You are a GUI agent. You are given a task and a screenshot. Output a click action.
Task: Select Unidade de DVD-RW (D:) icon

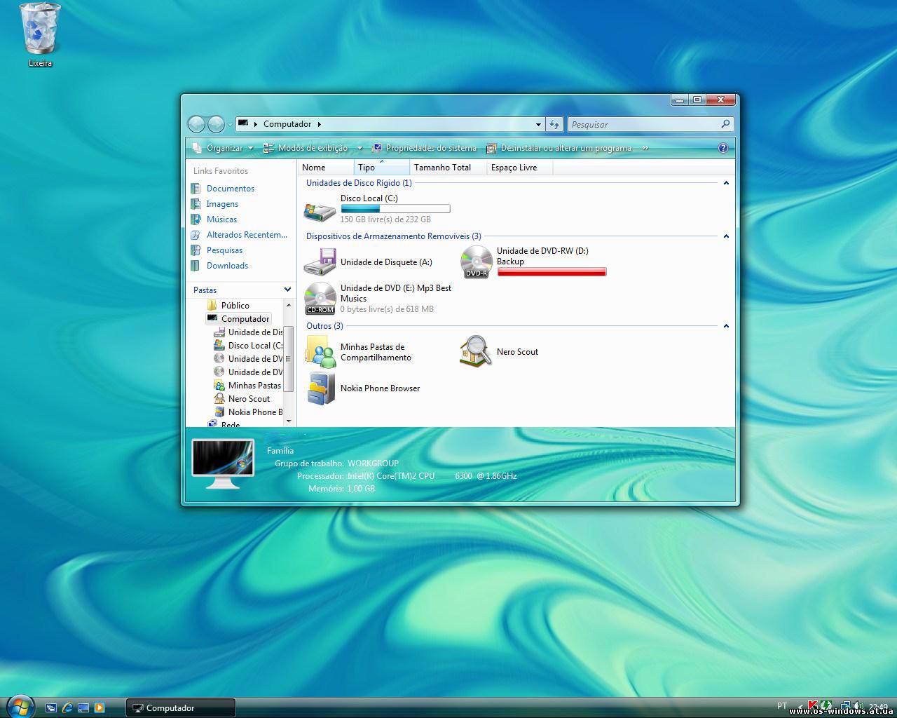(476, 262)
